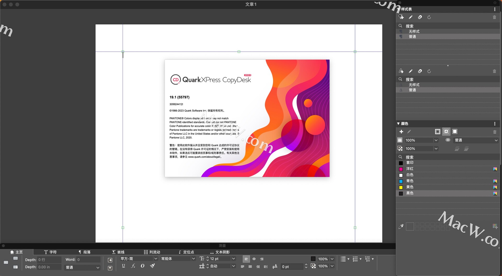The width and height of the screenshot is (502, 276).
Task: Select the background color mode button
Action: pos(455,132)
